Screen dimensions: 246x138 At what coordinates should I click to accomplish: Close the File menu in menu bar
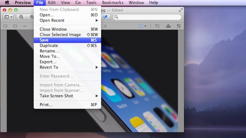point(40,2)
